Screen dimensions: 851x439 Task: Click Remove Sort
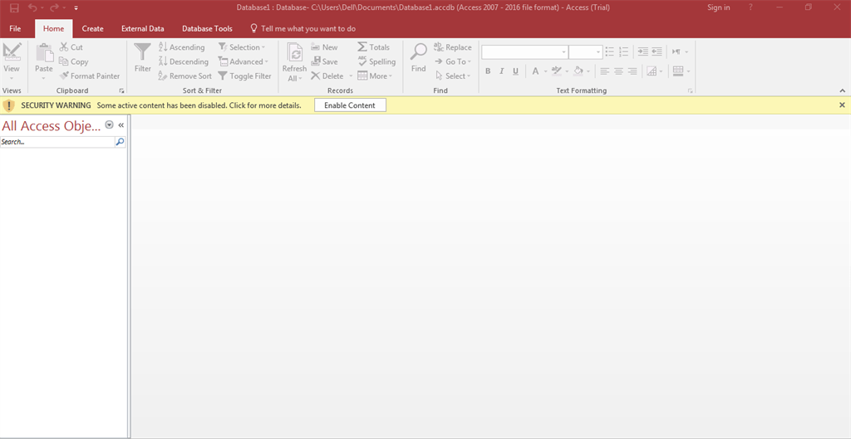pyautogui.click(x=184, y=76)
